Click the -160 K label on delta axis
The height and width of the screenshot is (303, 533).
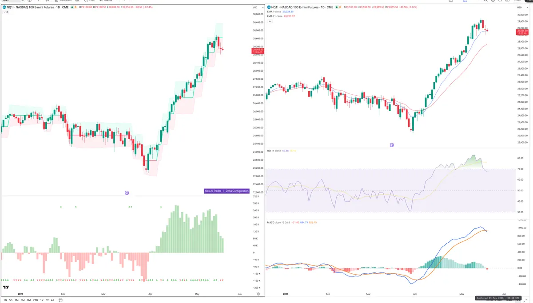point(256,280)
